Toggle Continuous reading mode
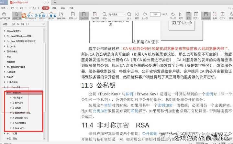Image resolution: width=233 pixels, height=144 pixels. [x=206, y=16]
